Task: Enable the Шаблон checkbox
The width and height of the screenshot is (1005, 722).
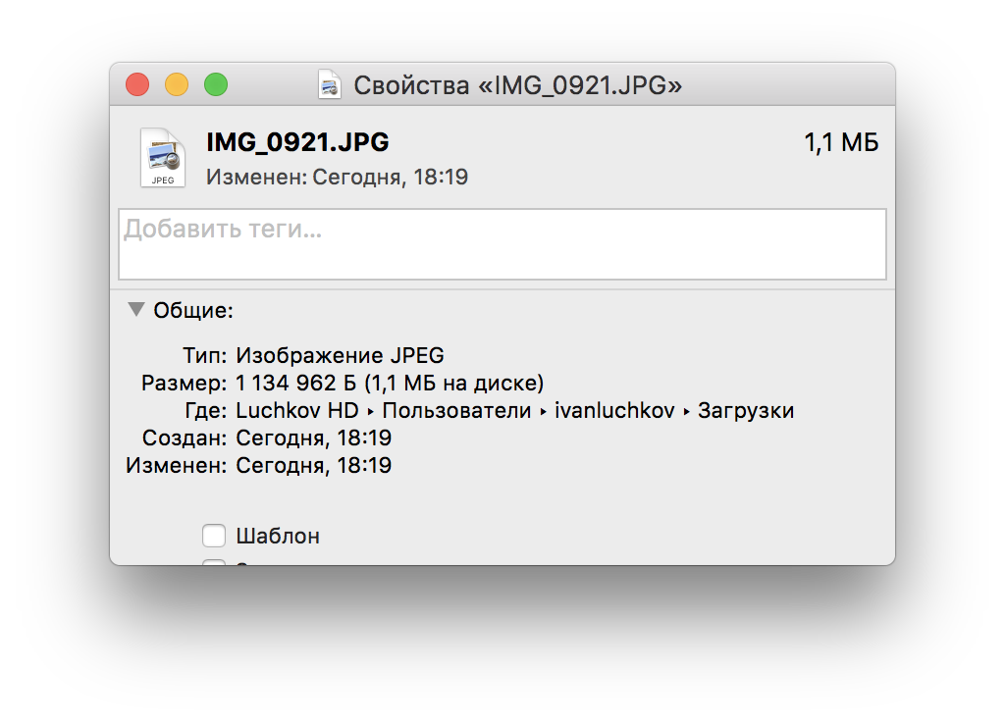Action: point(214,536)
